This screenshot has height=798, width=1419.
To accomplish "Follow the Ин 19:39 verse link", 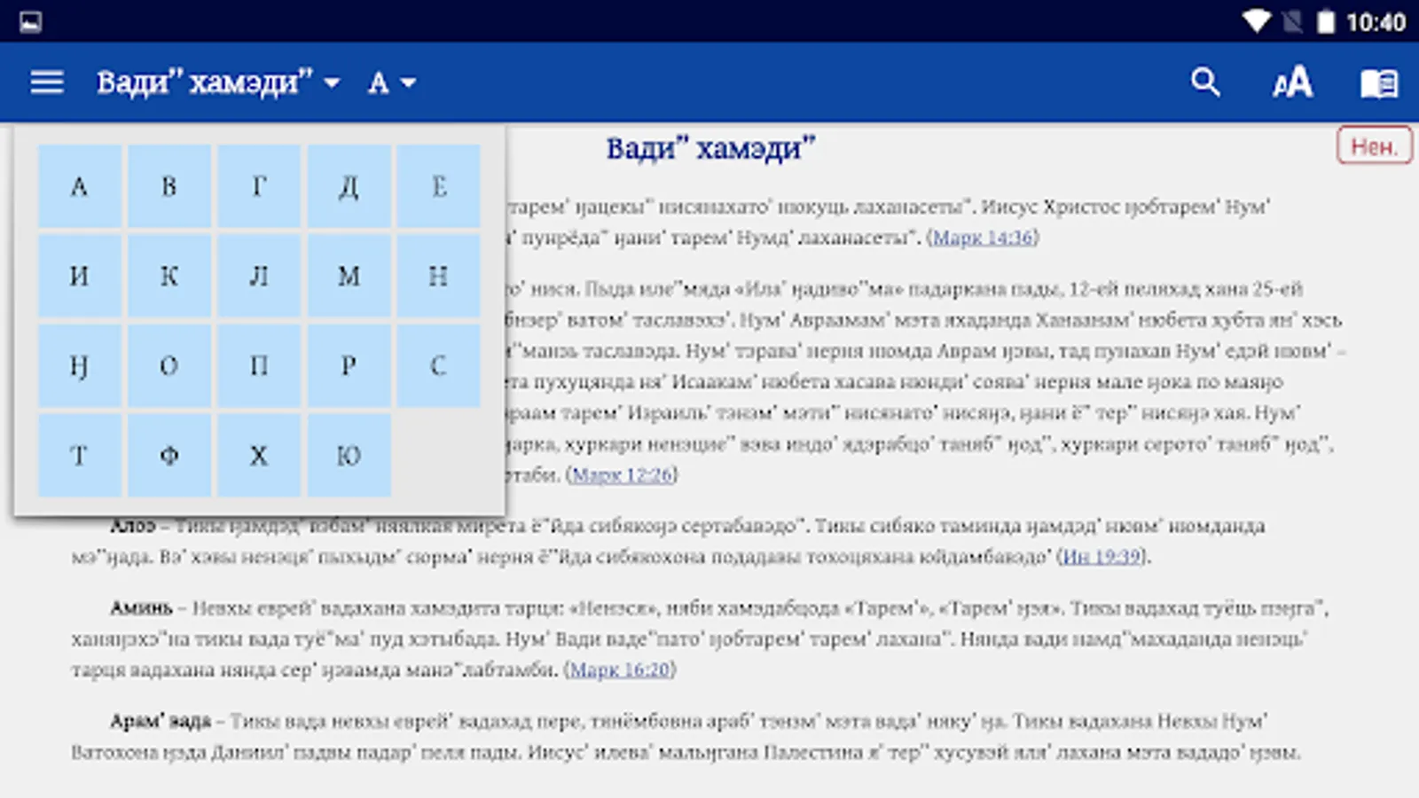I will (x=1101, y=557).
